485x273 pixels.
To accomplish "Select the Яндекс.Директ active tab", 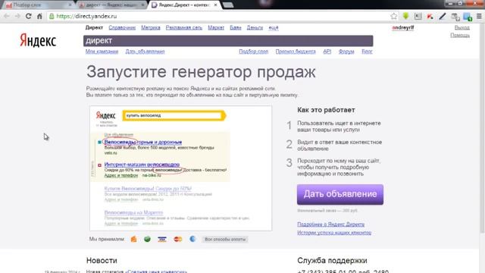I will tap(184, 5).
